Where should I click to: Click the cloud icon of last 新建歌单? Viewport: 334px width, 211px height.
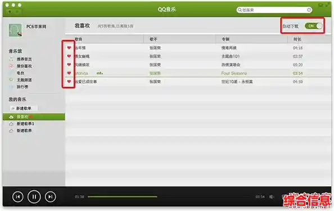[x=11, y=131]
